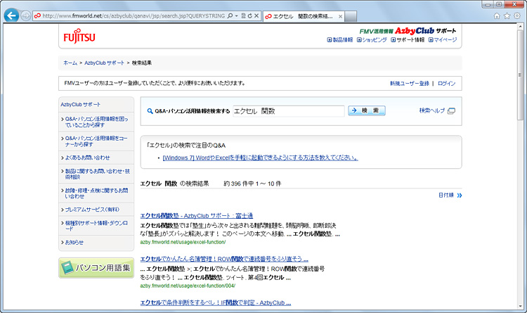Open 検索ヘルプ link
527x313 pixels.
[432, 110]
